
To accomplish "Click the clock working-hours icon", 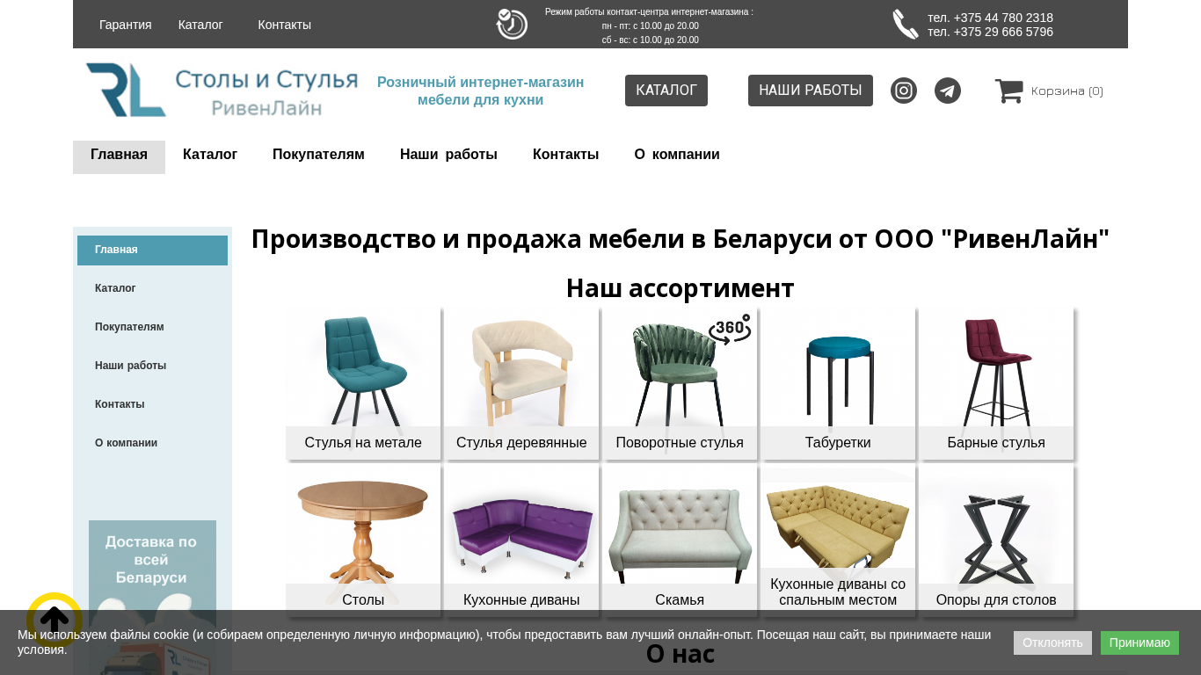I will click(512, 25).
